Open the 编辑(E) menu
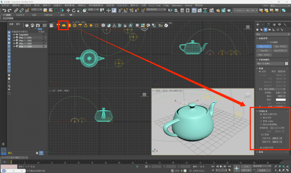291x173 pixels. 16,6
